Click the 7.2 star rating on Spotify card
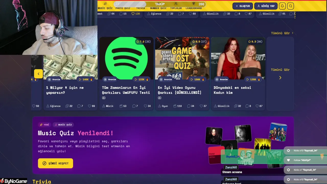The height and width of the screenshot is (184, 327). 144,42
